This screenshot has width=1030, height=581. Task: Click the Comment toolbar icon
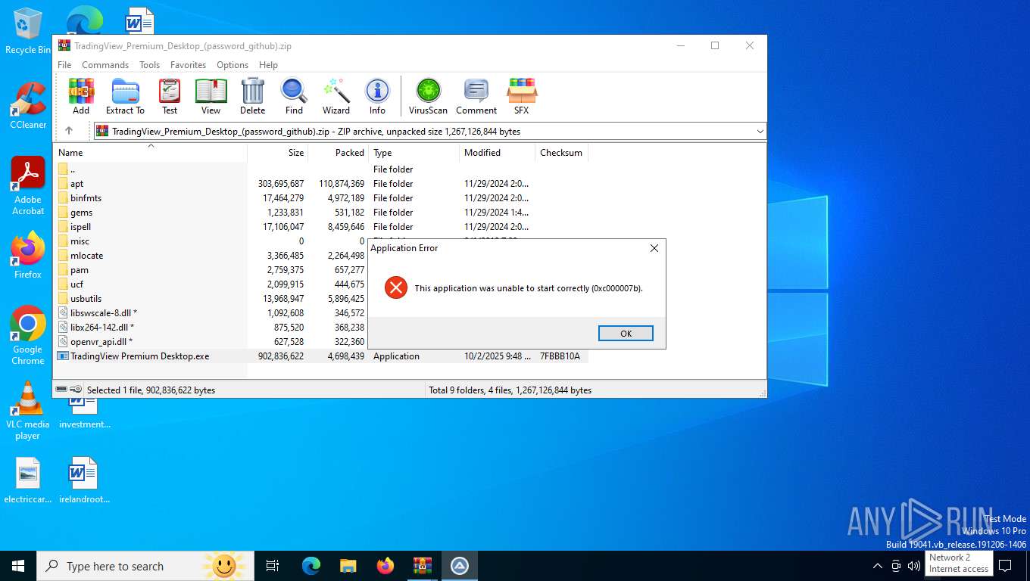coord(476,96)
